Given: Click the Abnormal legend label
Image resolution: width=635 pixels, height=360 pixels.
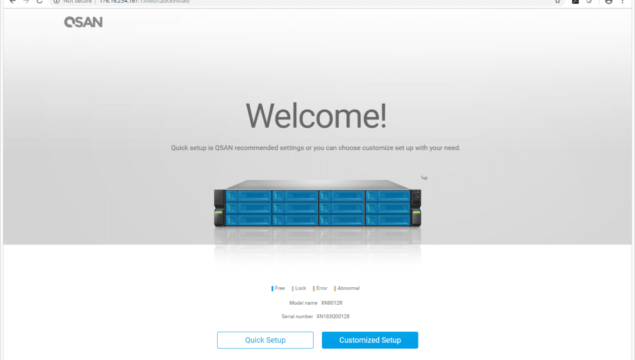Looking at the screenshot, I should 348,288.
